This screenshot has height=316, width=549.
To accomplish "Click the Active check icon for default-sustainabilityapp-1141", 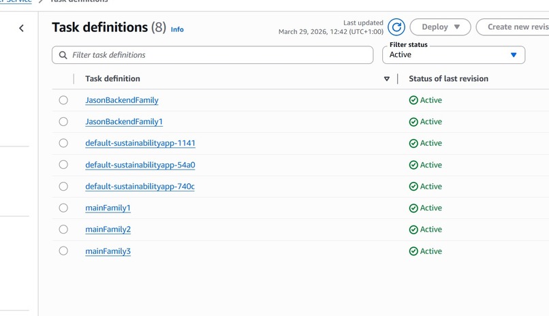I will pyautogui.click(x=413, y=144).
